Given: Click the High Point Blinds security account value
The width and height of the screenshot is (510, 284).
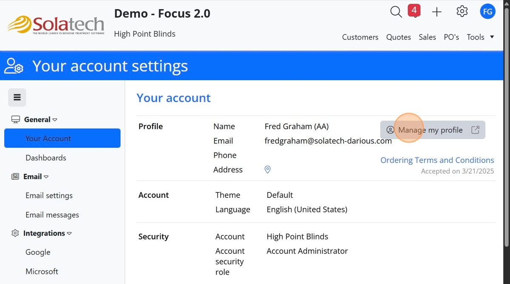Looking at the screenshot, I should (x=297, y=236).
